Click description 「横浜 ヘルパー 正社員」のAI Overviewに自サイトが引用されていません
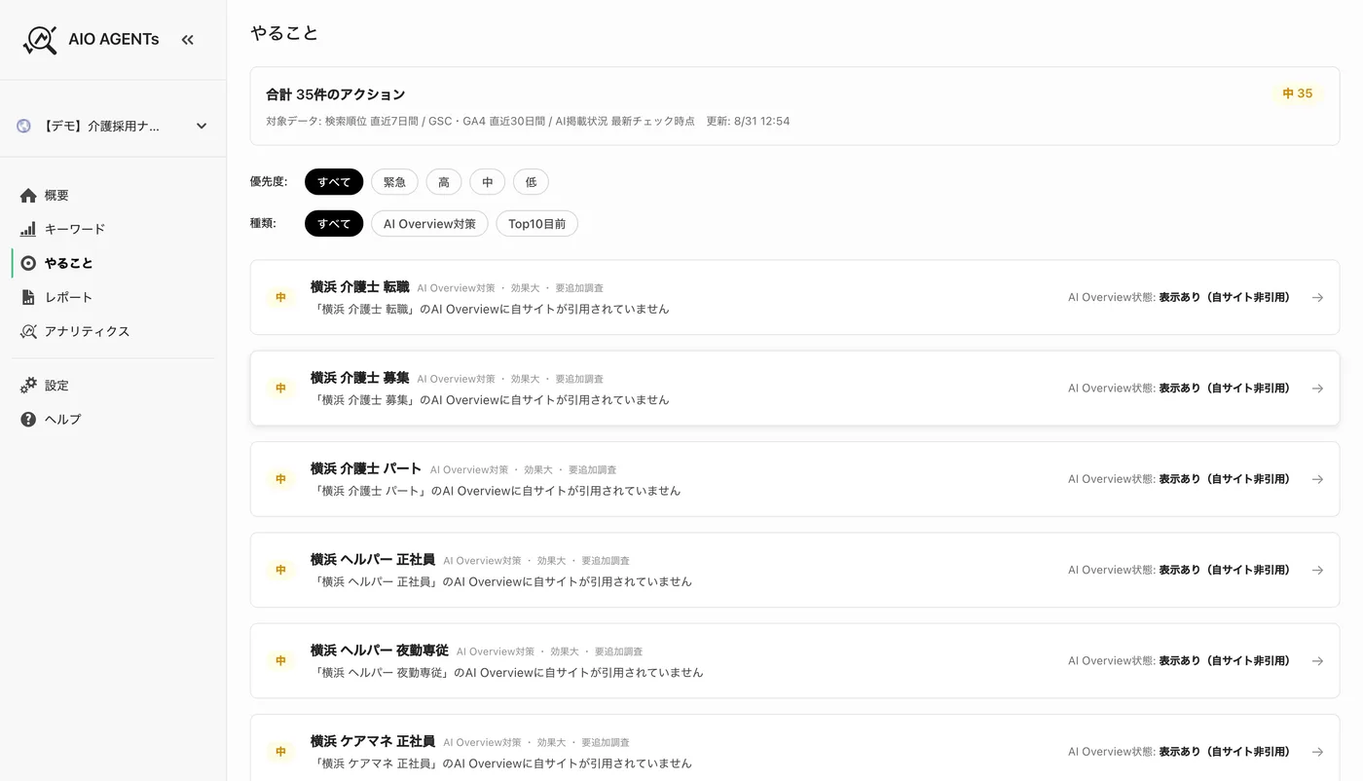The image size is (1363, 781). click(502, 582)
